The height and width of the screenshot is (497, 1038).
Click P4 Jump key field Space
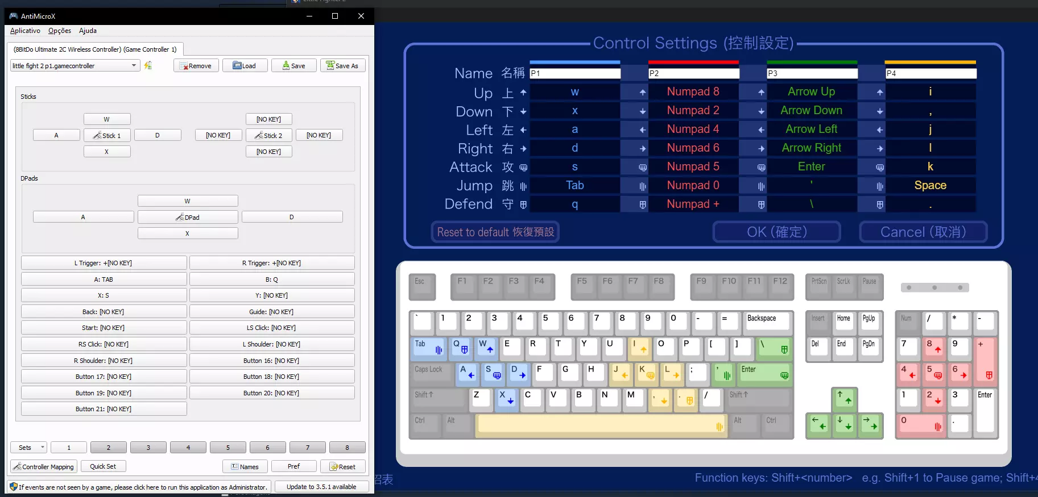931,185
